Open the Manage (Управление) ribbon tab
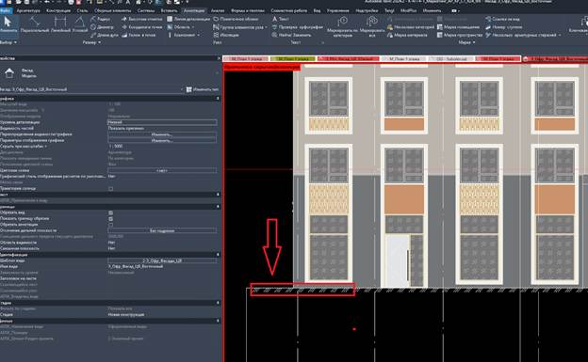Viewport: 588px width, 362px height. pyautogui.click(x=338, y=11)
